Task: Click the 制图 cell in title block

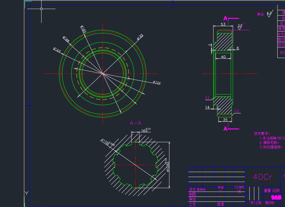Action: pos(192,194)
